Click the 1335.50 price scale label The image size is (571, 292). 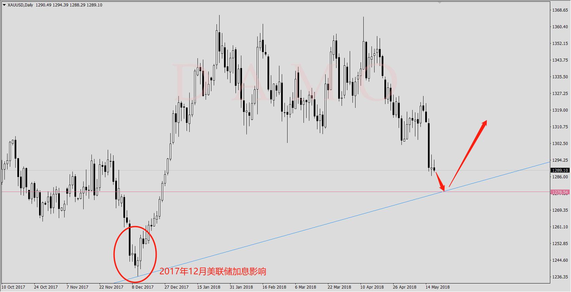560,77
